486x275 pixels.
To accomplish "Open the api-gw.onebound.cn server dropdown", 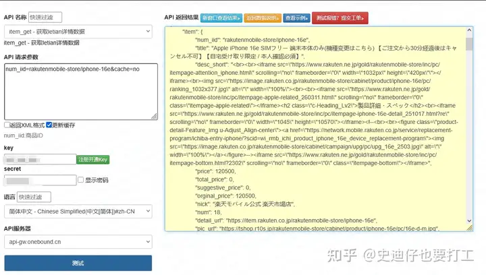I will (78, 242).
